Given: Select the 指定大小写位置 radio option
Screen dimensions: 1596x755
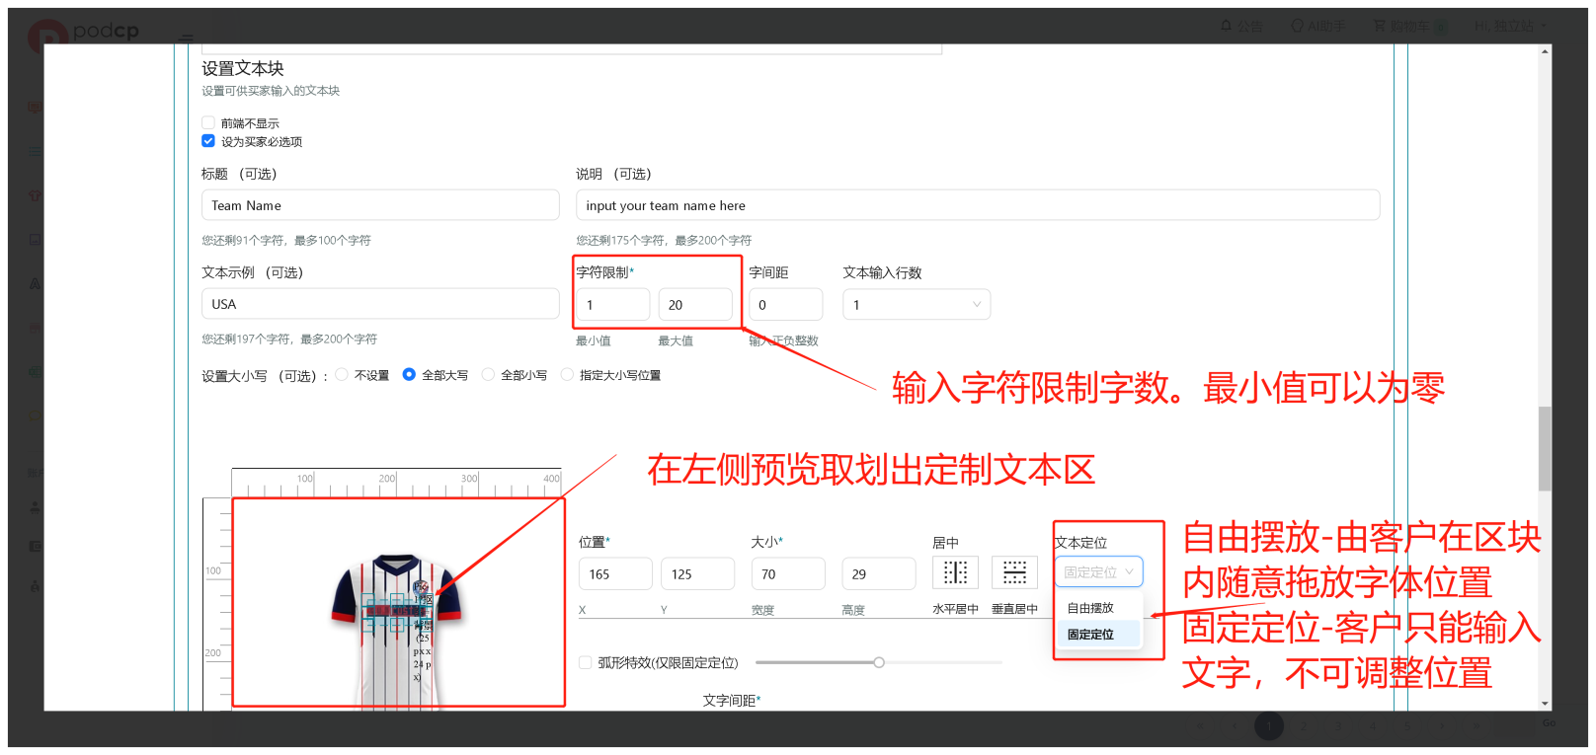Looking at the screenshot, I should pos(567,374).
